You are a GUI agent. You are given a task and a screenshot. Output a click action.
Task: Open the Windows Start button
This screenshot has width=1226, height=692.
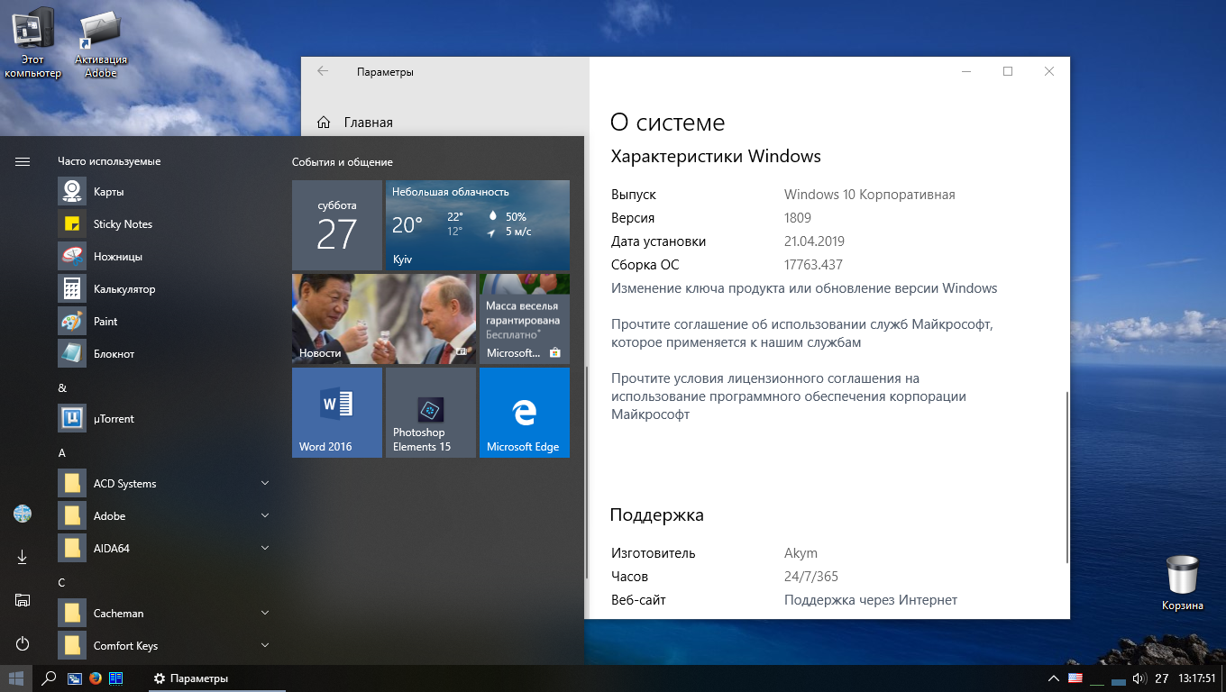tap(15, 678)
